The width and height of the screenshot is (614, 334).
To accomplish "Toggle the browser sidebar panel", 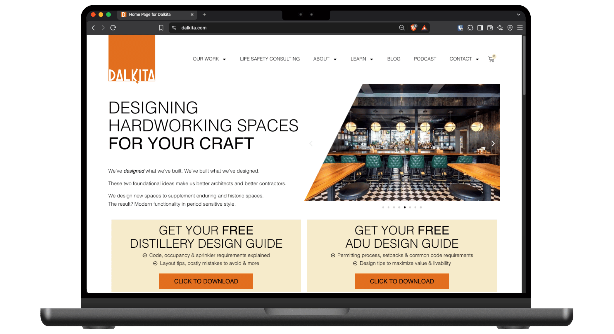I will pyautogui.click(x=480, y=28).
